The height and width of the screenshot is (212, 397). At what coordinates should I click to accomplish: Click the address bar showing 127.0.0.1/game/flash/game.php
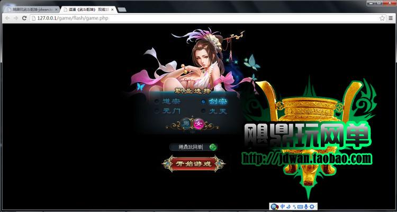tap(207, 18)
